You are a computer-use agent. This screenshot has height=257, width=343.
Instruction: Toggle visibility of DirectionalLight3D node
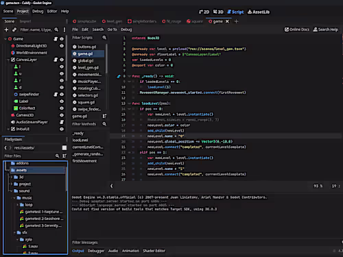click(62, 46)
